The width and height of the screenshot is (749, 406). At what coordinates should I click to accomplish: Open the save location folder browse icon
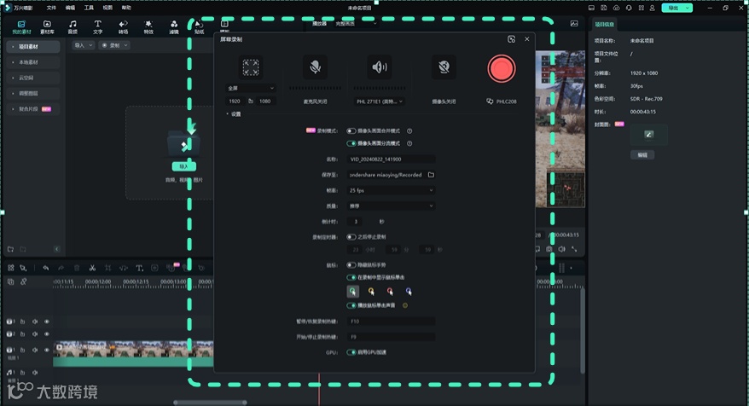point(431,175)
